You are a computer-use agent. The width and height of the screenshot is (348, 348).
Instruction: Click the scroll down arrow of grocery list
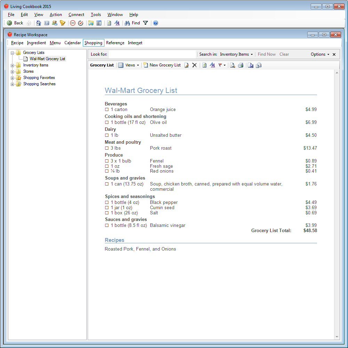337,337
